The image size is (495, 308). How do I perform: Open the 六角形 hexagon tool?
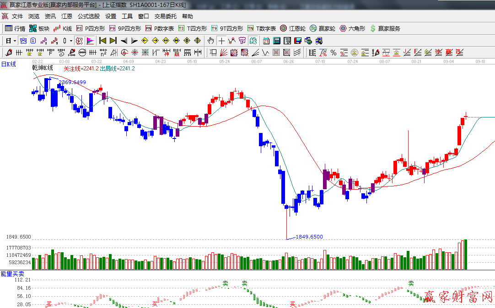(352, 28)
